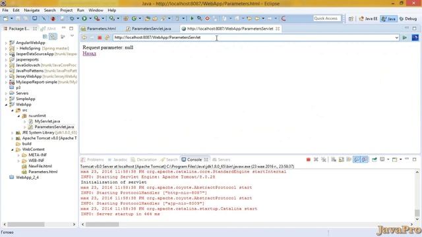The width and height of the screenshot is (422, 237).
Task: Click the Console horizontal scrollbar thumb
Action: [x=102, y=224]
